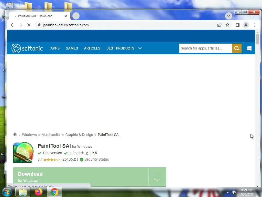Click Download for Windows button
The width and height of the screenshot is (262, 197).
point(90,177)
